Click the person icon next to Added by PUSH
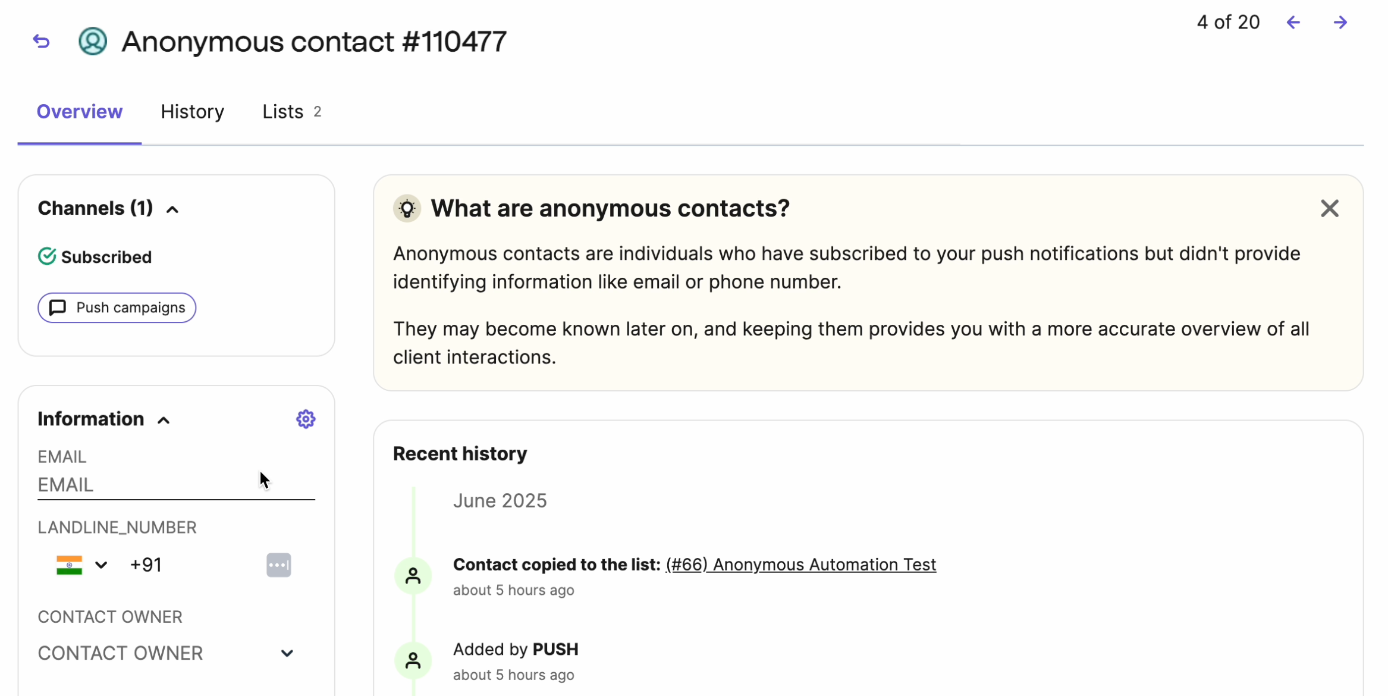The image size is (1388, 696). [413, 659]
